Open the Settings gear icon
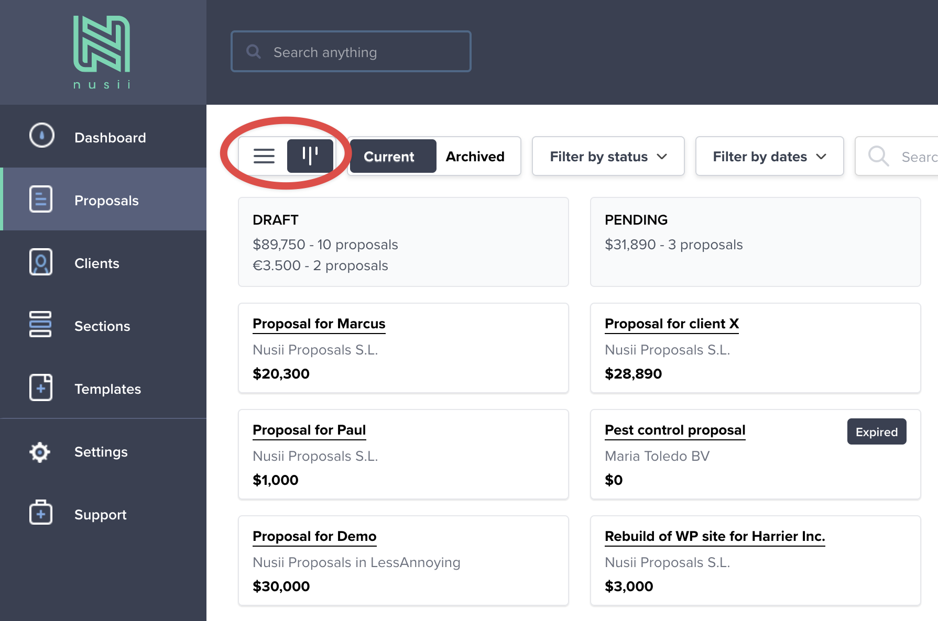The height and width of the screenshot is (621, 938). (x=40, y=452)
